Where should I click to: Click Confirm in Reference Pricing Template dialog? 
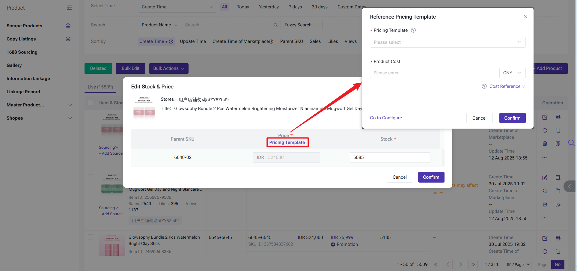coord(512,118)
